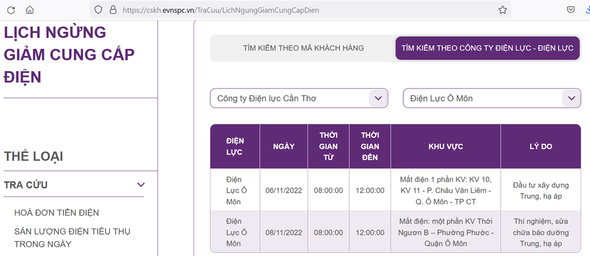
Task: Open tracking protection shield info
Action: pyautogui.click(x=98, y=10)
